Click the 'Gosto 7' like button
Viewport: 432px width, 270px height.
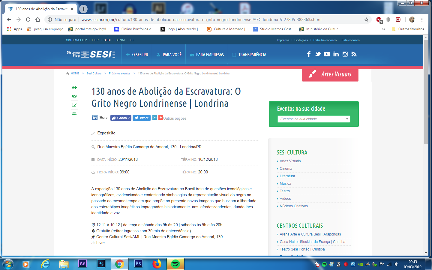[x=121, y=118]
